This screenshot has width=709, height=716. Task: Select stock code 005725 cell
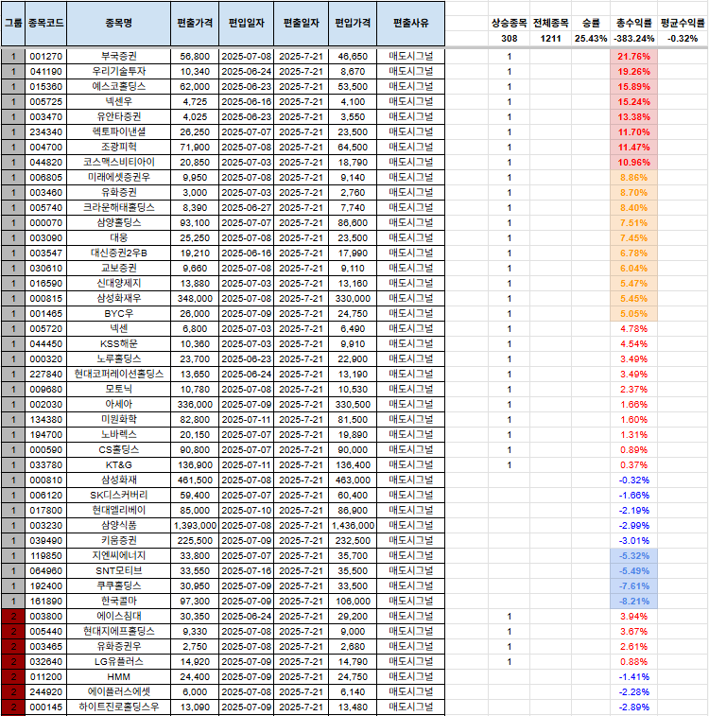point(45,102)
